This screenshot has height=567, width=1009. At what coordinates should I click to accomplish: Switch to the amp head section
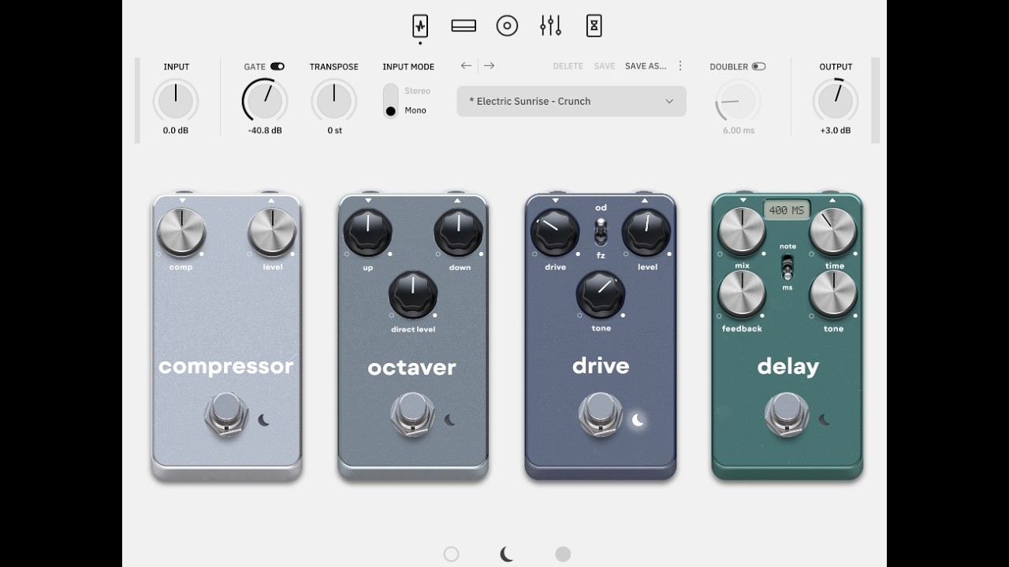(x=464, y=26)
